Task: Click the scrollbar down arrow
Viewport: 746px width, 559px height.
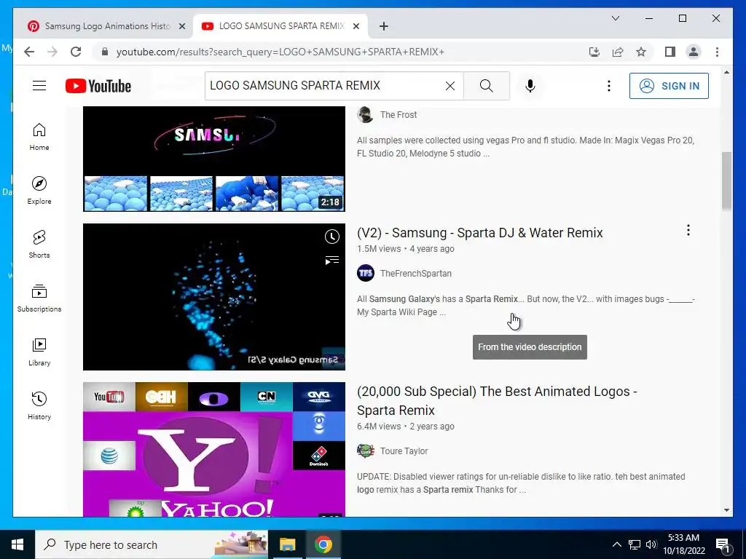Action: [726, 510]
